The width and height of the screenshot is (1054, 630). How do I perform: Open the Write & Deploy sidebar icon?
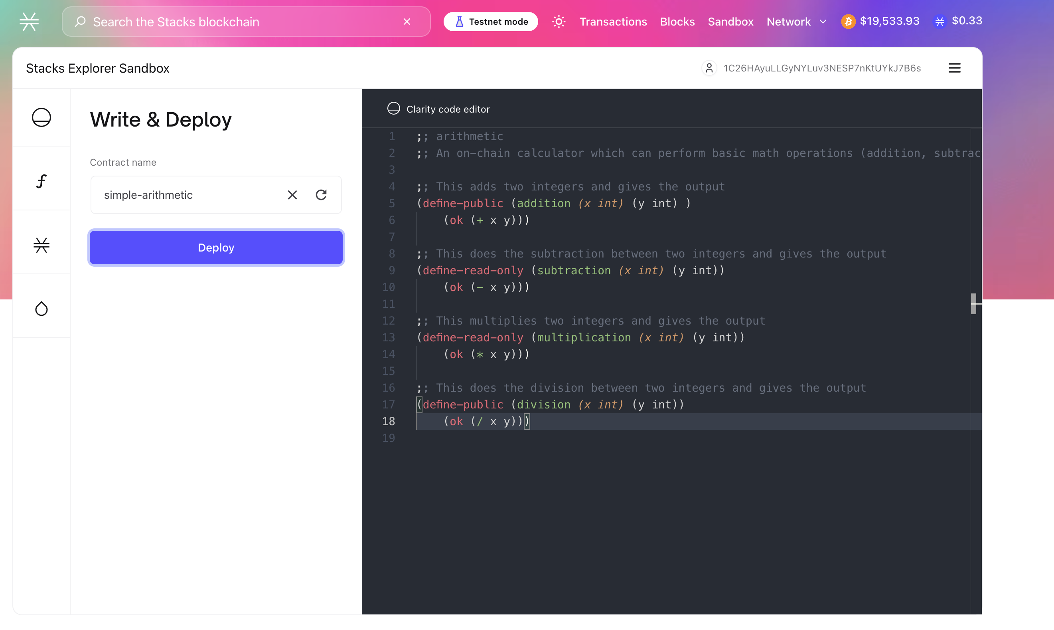click(x=41, y=118)
